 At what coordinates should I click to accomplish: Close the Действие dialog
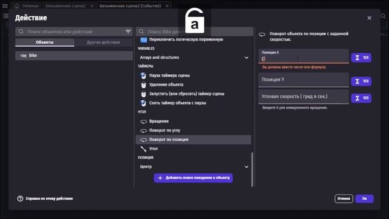[x=369, y=18]
